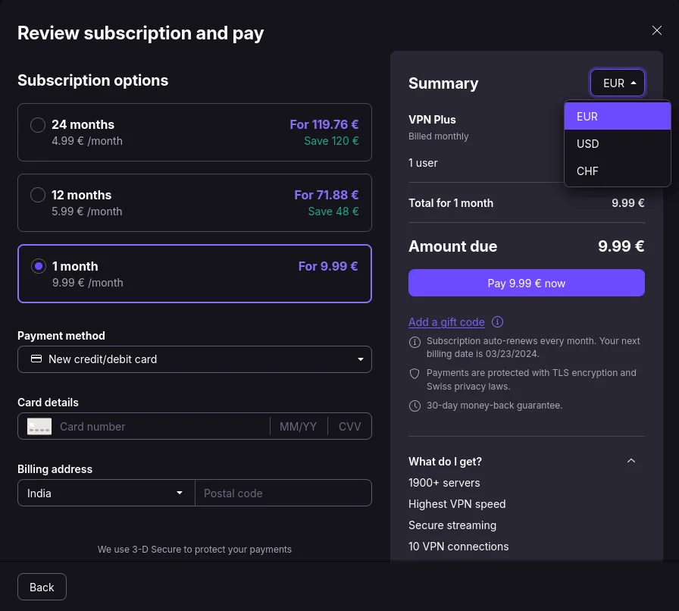
Task: Open the India country dropdown
Action: click(x=106, y=493)
